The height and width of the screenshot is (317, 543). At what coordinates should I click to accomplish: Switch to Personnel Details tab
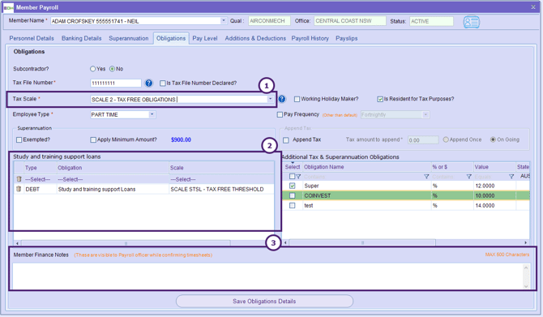click(32, 38)
